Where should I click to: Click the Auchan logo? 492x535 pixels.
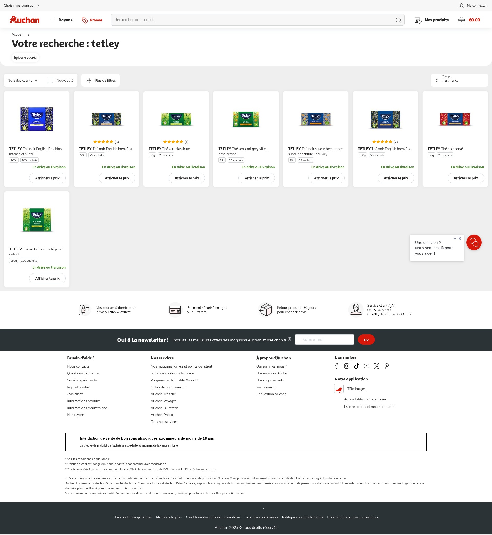25,20
